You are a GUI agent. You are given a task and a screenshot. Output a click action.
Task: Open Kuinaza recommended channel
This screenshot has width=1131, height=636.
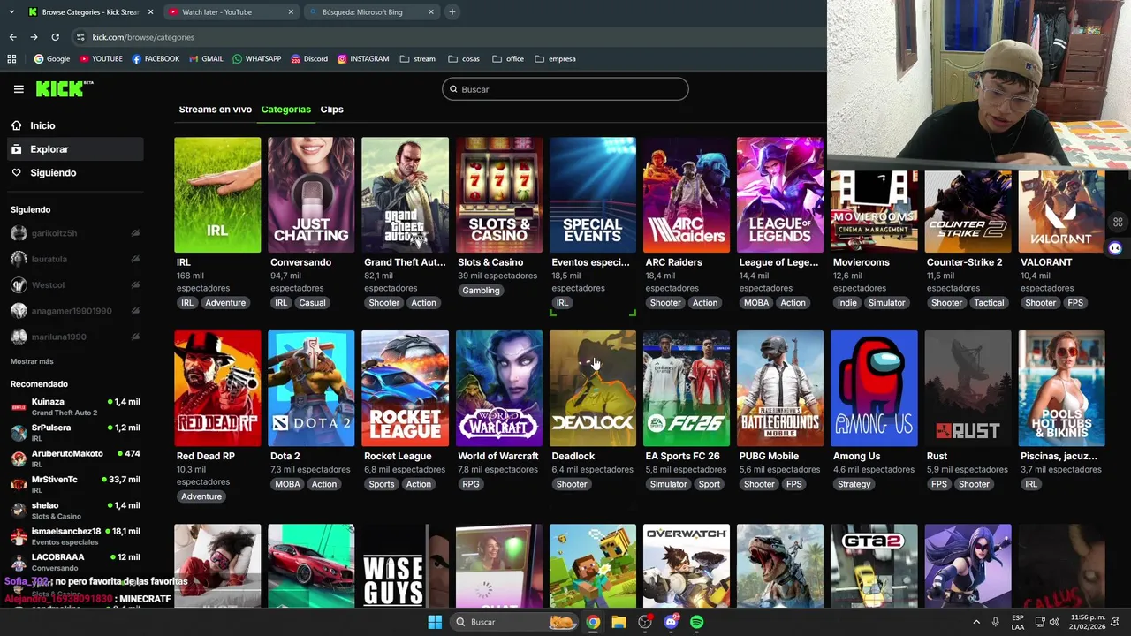76,407
